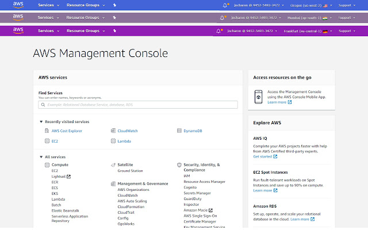Open notifications bell in the blue Oregon bar
Viewport: 368px width, 230px height.
click(225, 5)
